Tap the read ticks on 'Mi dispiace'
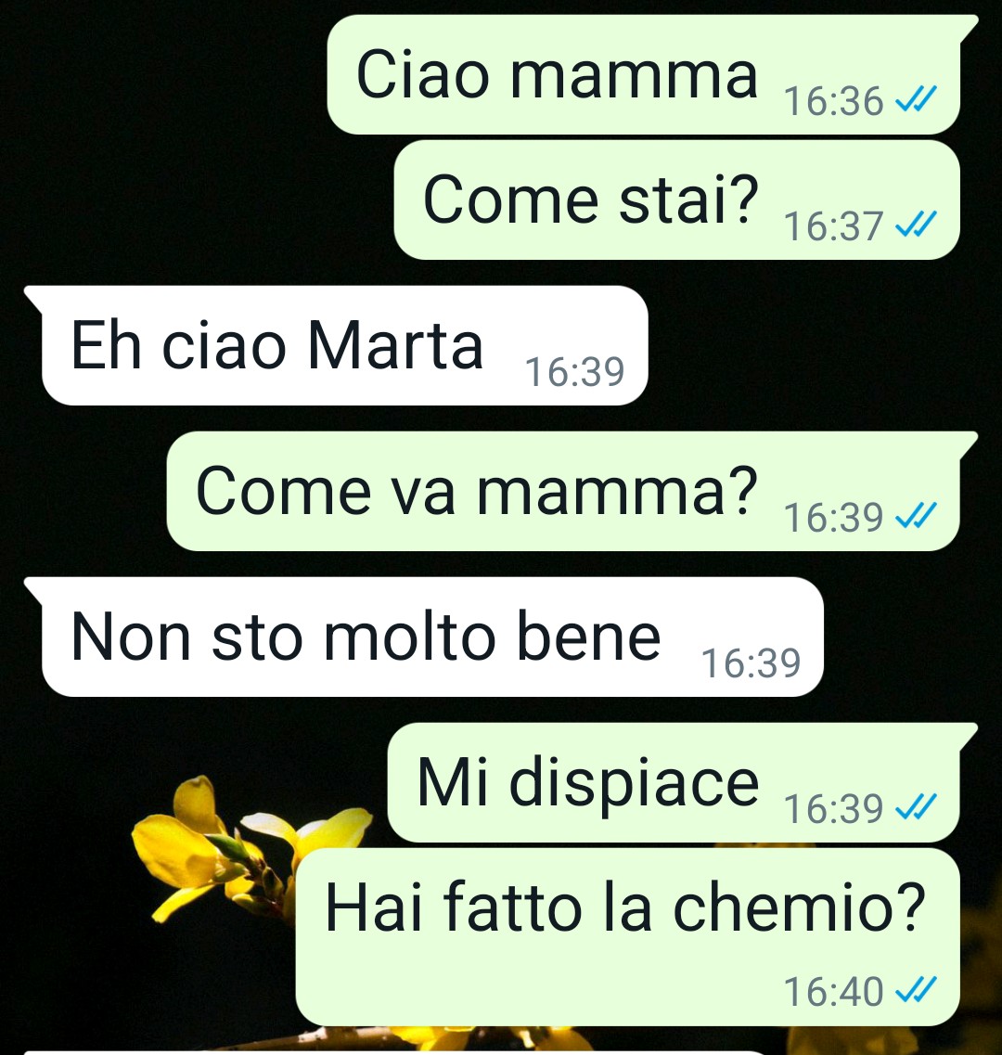 pos(916,808)
